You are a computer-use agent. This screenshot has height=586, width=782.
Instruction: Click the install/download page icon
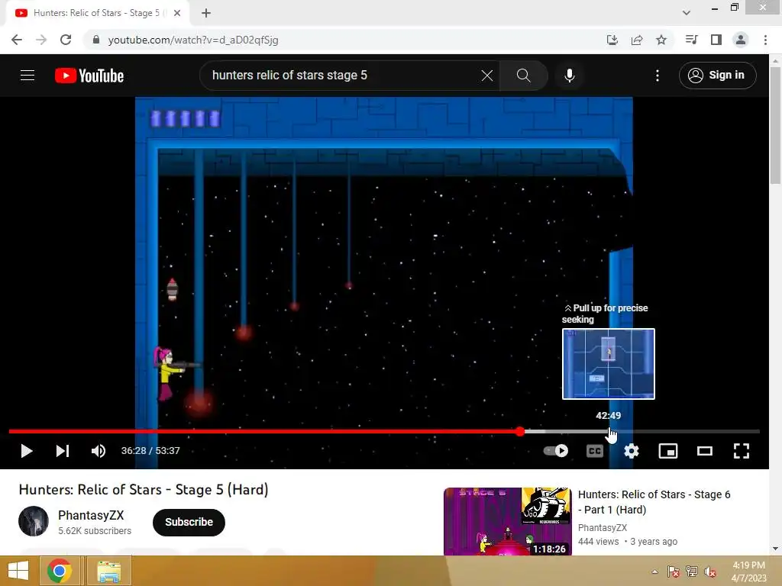pos(612,40)
